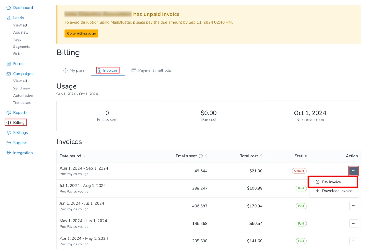The width and height of the screenshot is (366, 249).
Task: Switch to the My plan tab
Action: tap(74, 70)
